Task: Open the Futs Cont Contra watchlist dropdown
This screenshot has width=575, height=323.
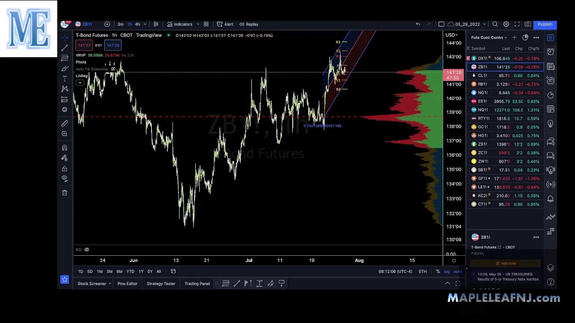Action: click(489, 38)
